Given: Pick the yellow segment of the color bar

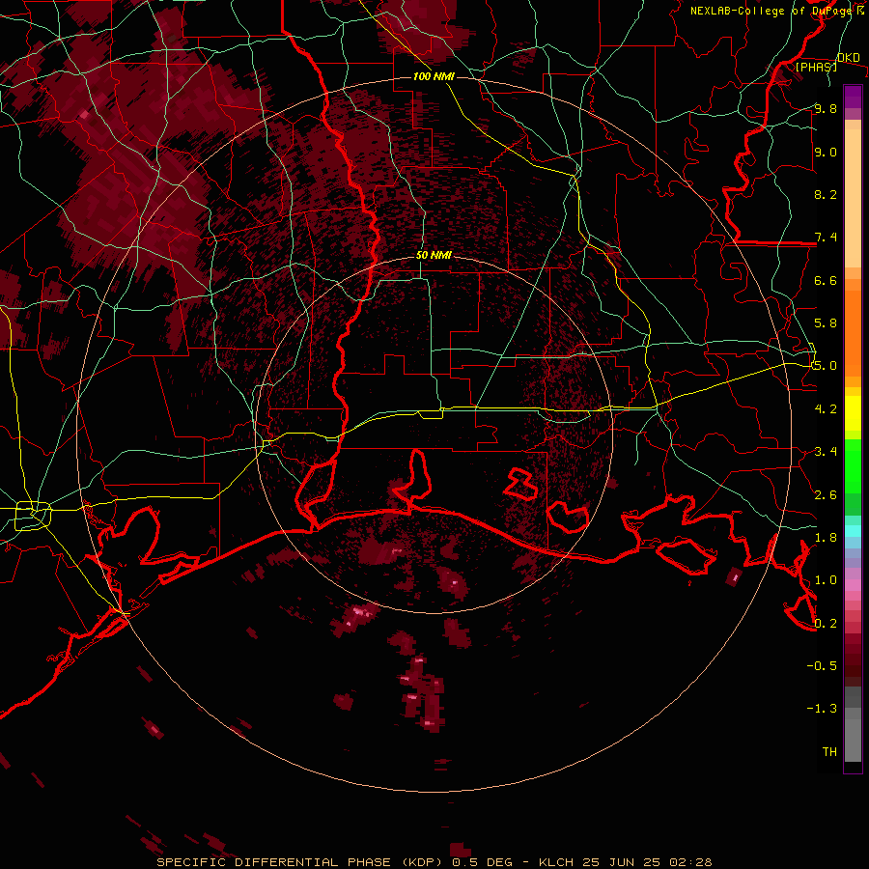Looking at the screenshot, I should tap(853, 413).
